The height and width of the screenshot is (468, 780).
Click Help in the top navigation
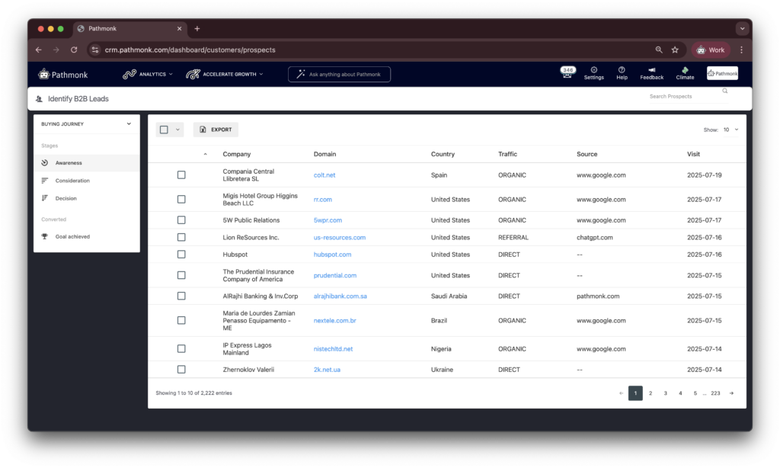(x=622, y=72)
